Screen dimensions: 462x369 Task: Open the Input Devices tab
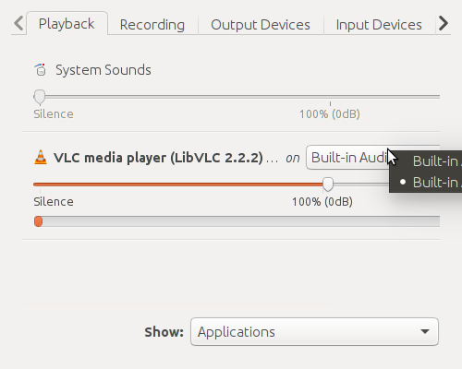tap(379, 25)
